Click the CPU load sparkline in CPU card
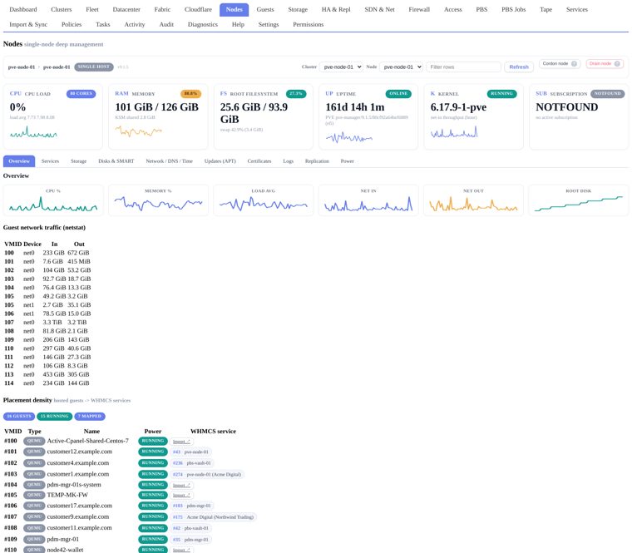 pyautogui.click(x=33, y=132)
